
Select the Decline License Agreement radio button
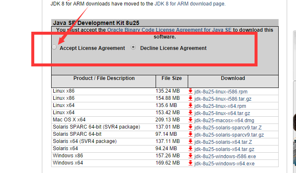(133, 47)
